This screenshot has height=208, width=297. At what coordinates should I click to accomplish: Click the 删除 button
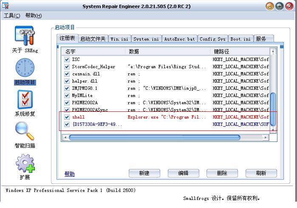(x=222, y=173)
